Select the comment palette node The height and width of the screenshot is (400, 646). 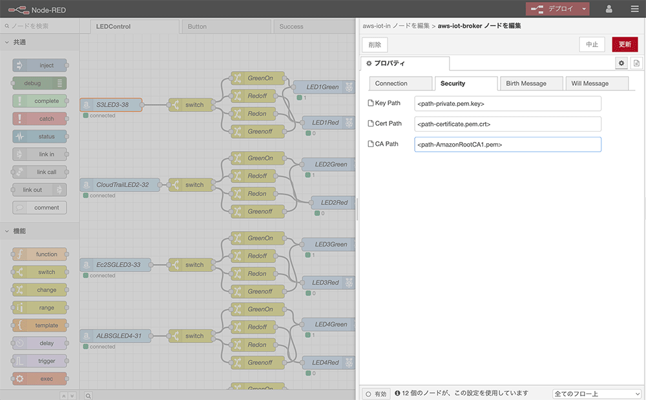tap(39, 207)
